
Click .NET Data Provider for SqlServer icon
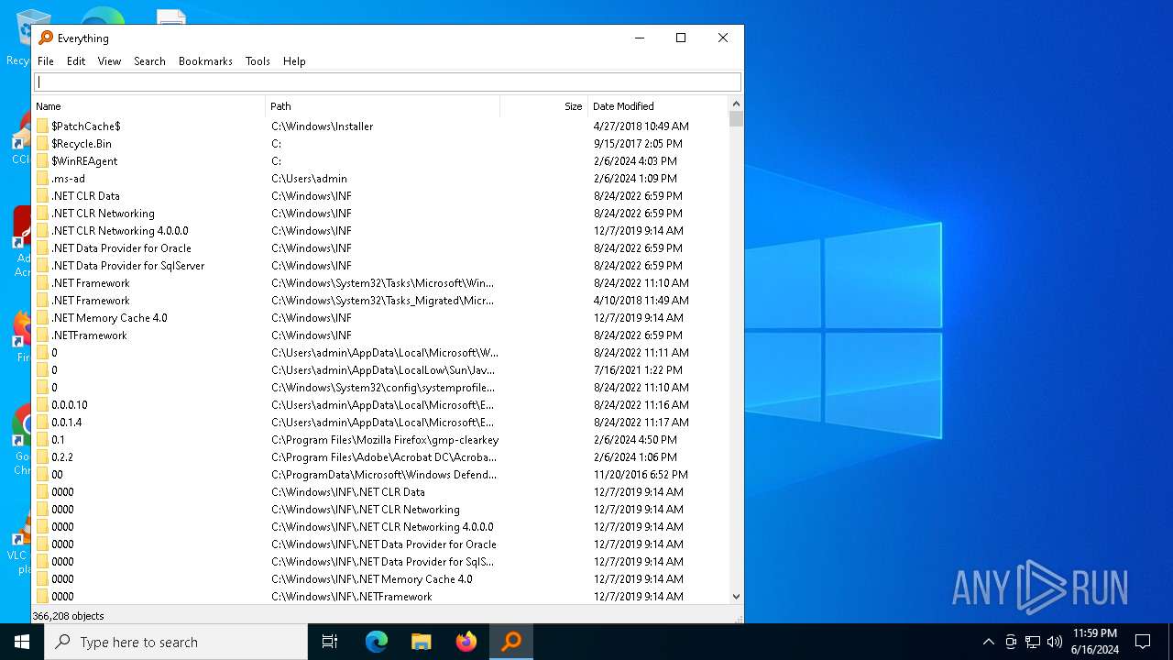click(x=42, y=265)
